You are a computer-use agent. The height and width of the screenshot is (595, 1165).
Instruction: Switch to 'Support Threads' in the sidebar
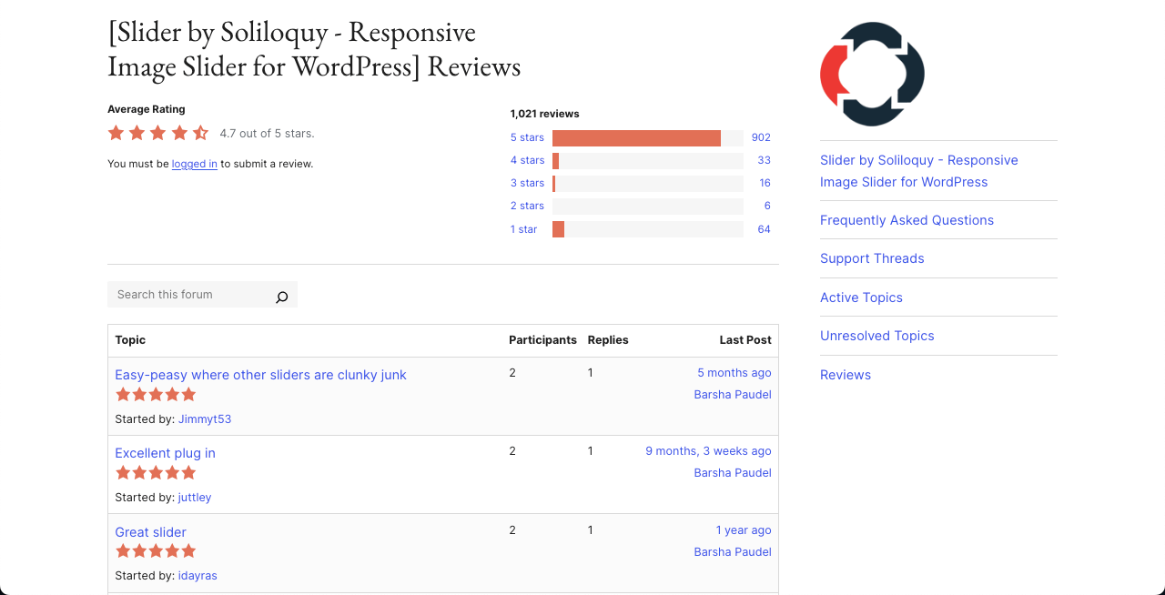tap(872, 258)
